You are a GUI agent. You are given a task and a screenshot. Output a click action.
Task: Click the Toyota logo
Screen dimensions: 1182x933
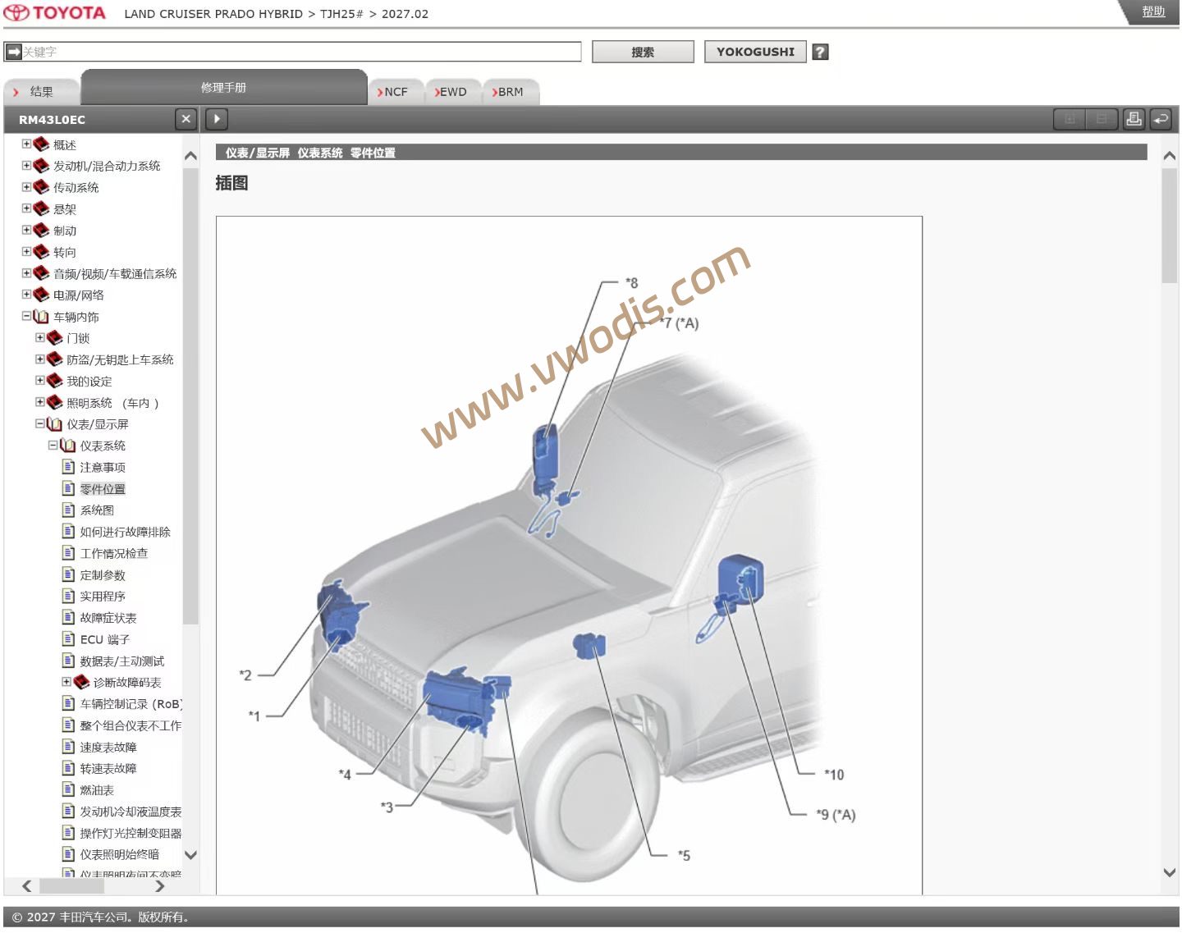[x=54, y=13]
